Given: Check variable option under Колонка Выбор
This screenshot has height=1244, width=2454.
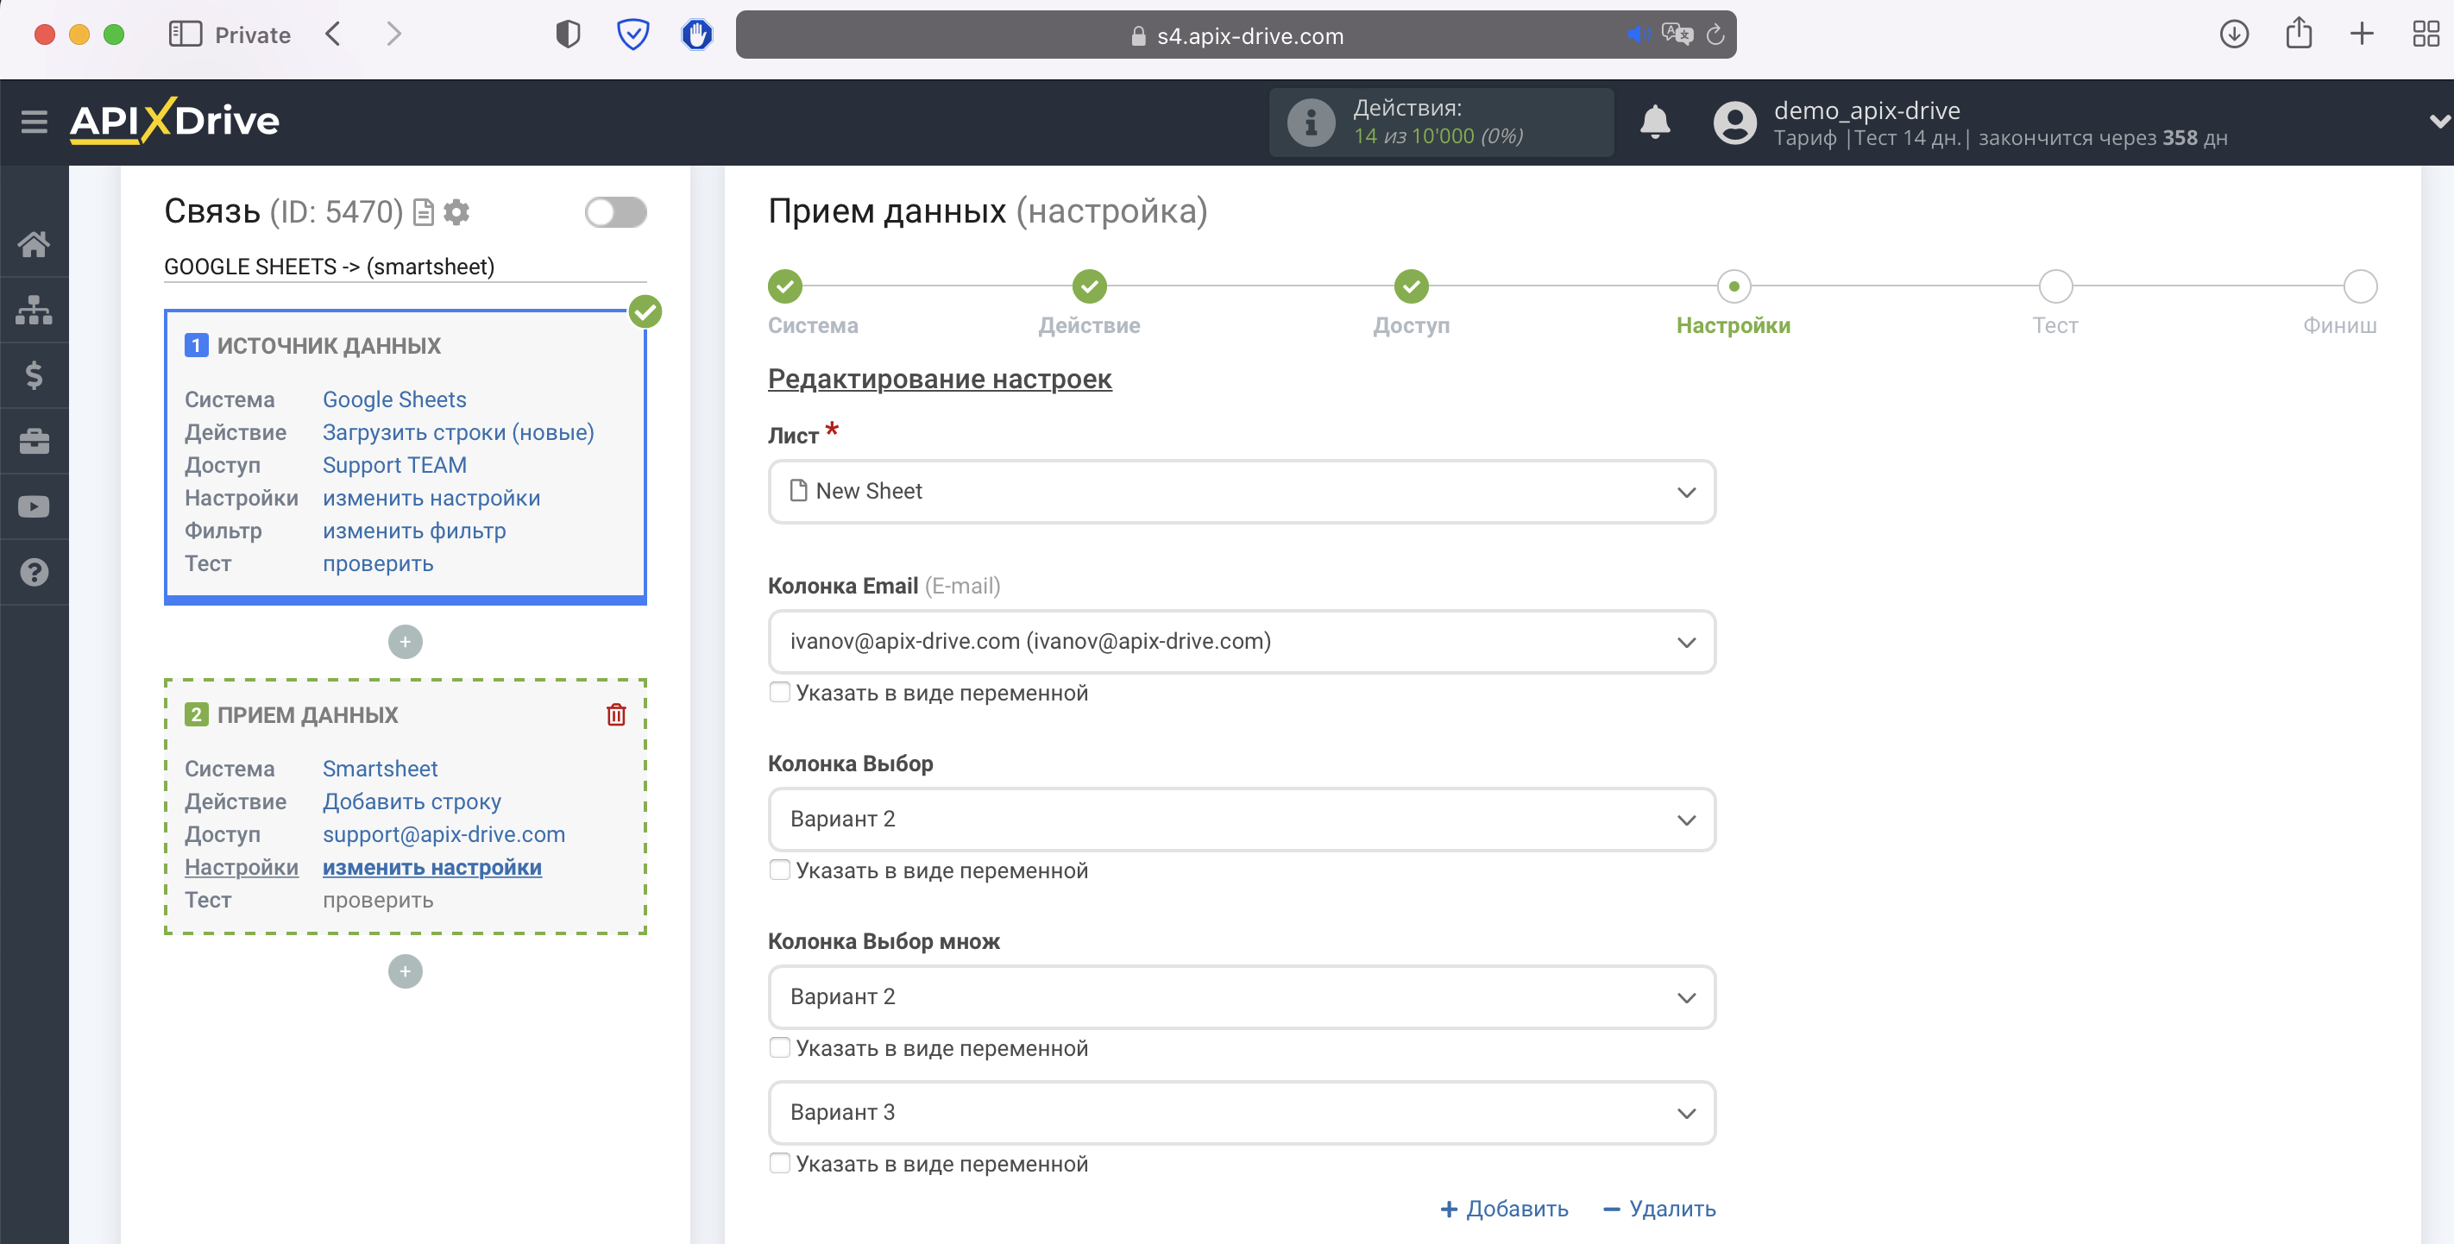Looking at the screenshot, I should tap(779, 870).
